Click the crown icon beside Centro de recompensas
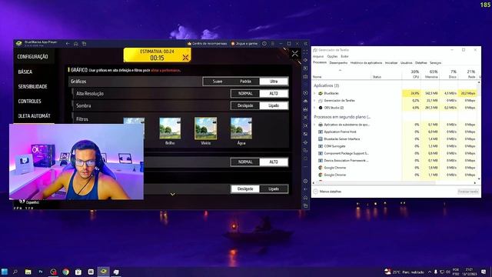Image resolution: width=492 pixels, height=277 pixels. 189,44
